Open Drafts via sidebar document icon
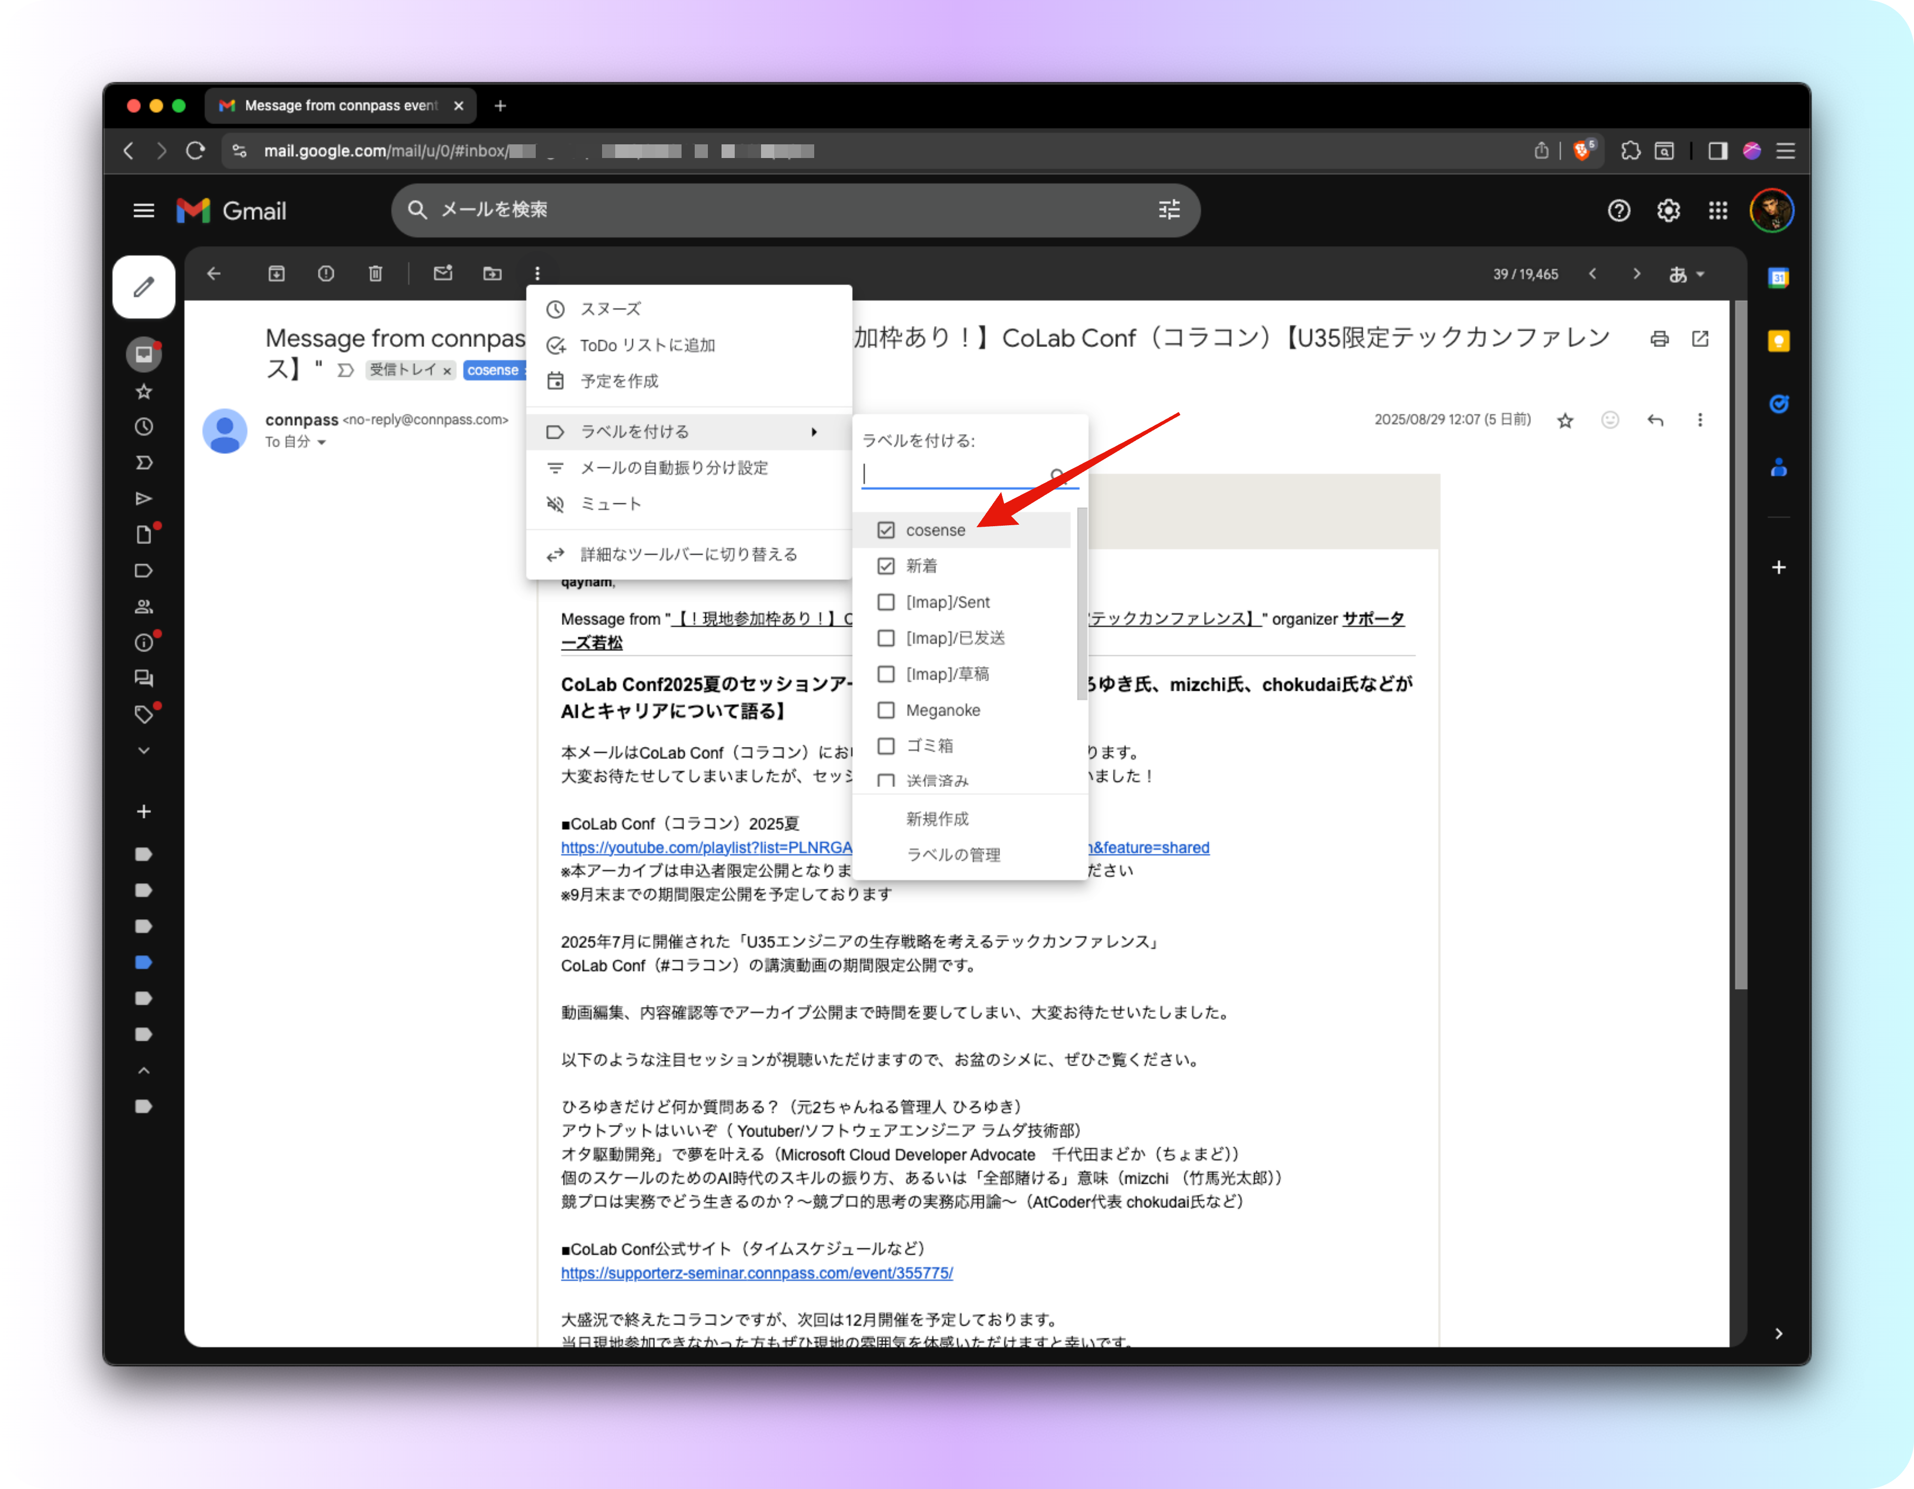 click(x=144, y=535)
